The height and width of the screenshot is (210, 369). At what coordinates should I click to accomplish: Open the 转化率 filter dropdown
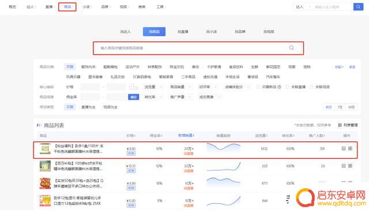click(153, 97)
